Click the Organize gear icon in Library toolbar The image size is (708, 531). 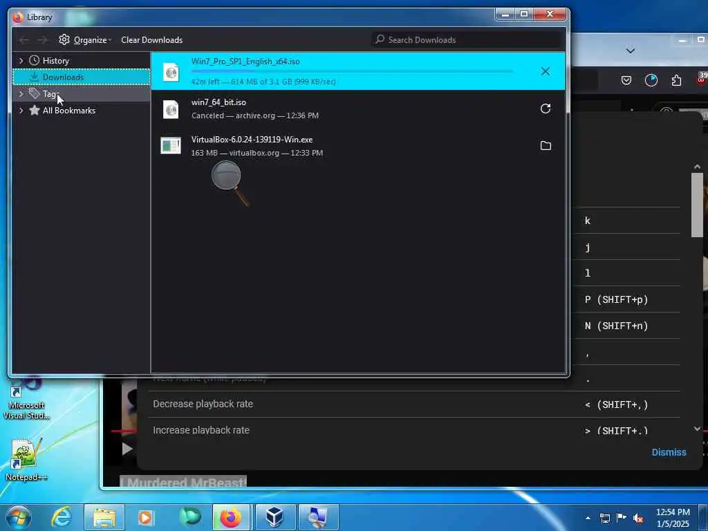click(64, 39)
